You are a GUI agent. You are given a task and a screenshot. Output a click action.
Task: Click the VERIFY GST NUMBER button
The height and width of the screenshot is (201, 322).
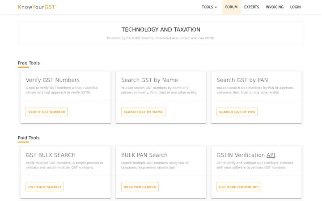click(x=47, y=112)
